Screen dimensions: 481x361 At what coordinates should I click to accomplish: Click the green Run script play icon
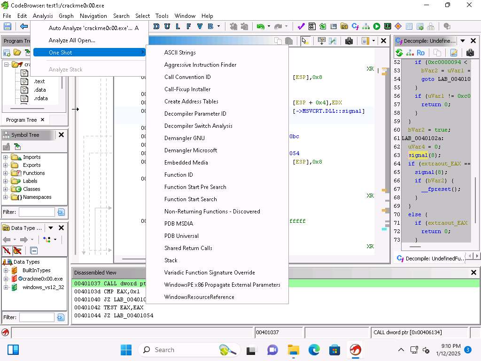click(377, 27)
